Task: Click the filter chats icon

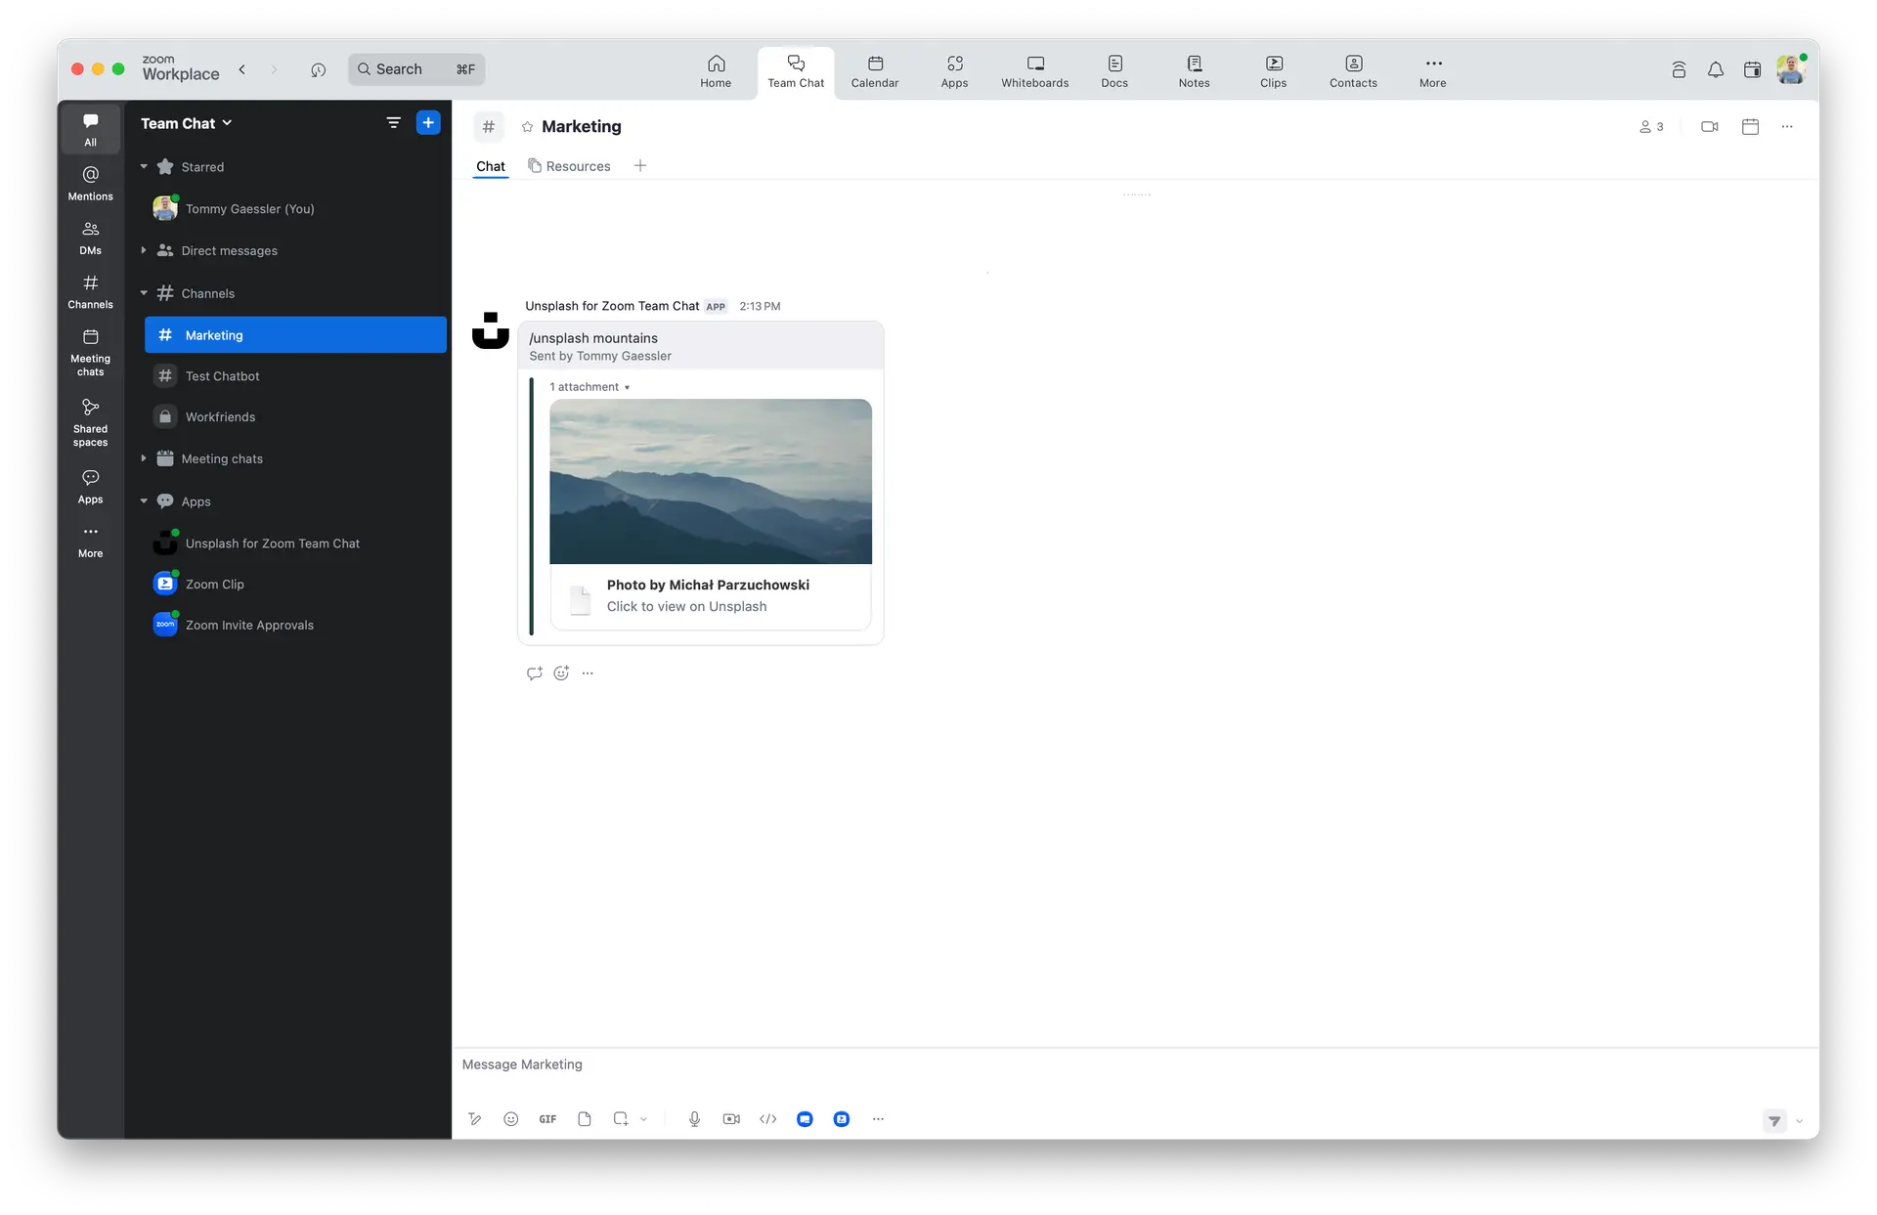Action: (x=393, y=123)
